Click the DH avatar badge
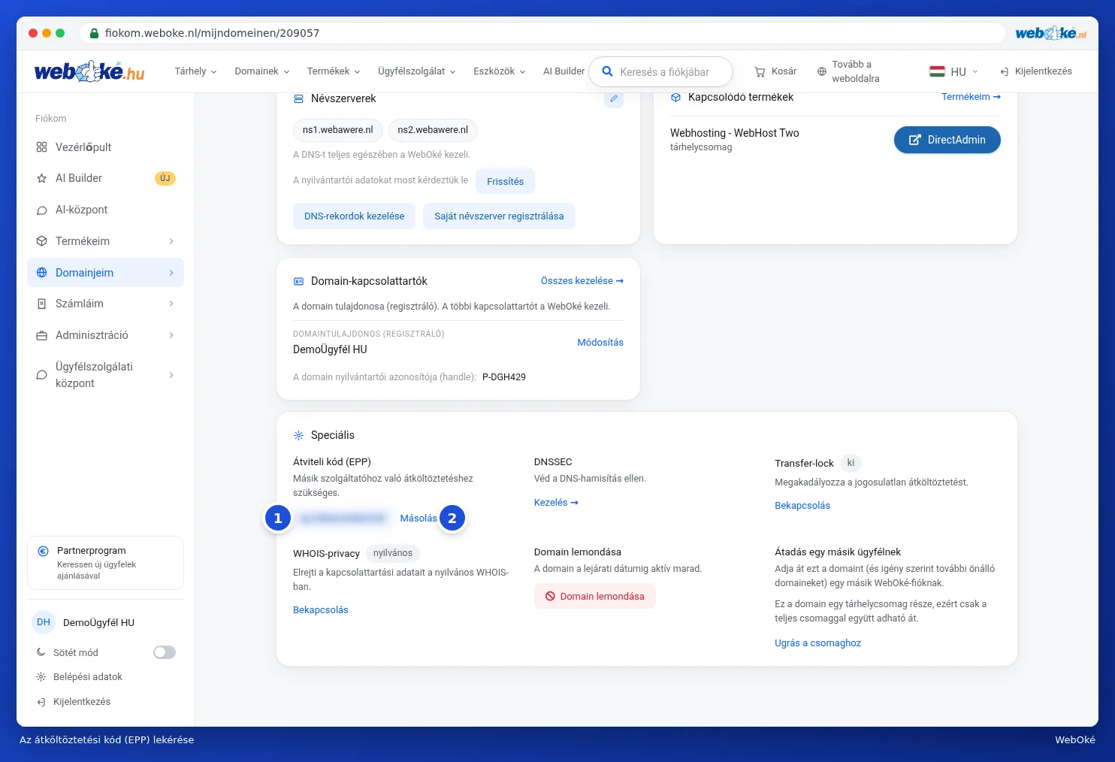Viewport: 1115px width, 762px height. (x=44, y=622)
